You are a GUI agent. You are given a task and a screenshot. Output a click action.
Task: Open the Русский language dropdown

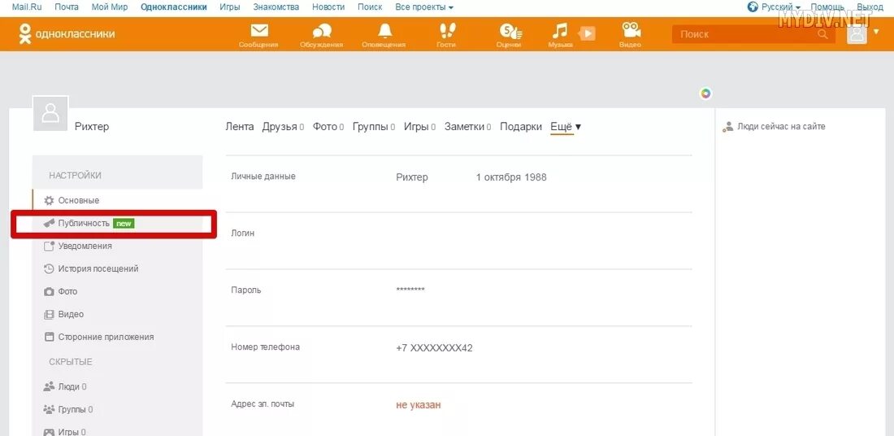tap(780, 7)
